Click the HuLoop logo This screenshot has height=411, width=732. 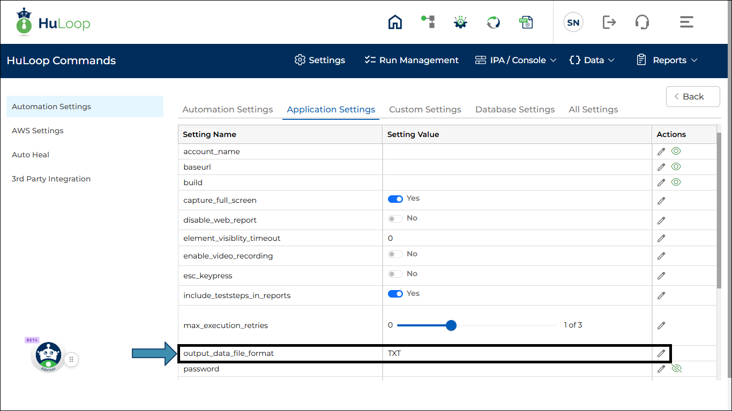53,22
